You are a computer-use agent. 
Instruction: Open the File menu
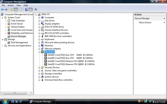tap(3, 5)
